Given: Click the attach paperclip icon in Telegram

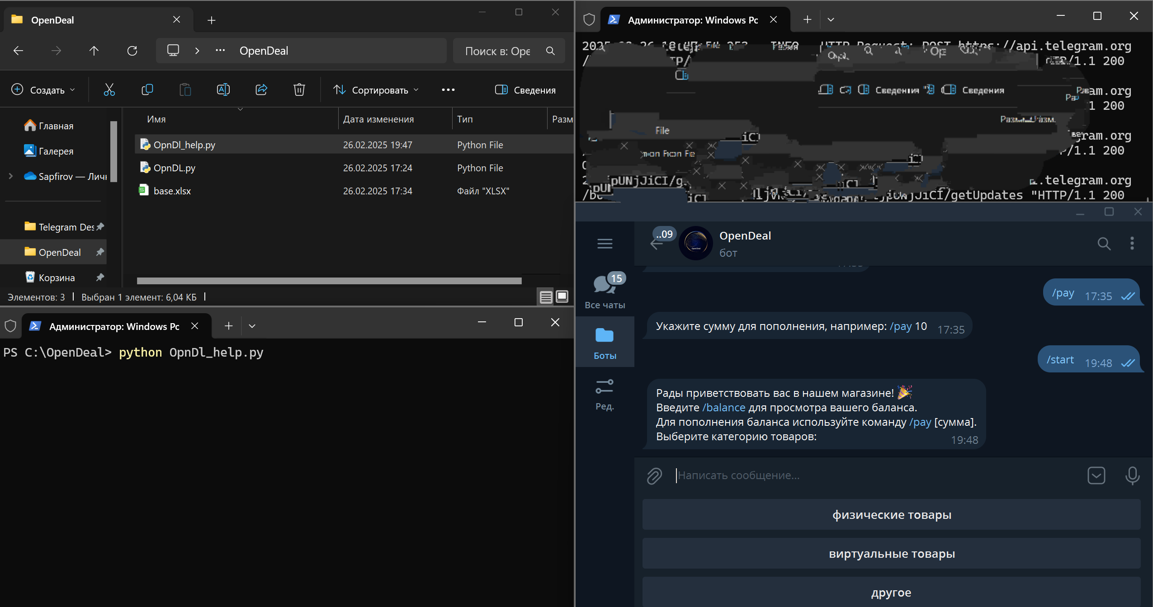Looking at the screenshot, I should tap(654, 475).
